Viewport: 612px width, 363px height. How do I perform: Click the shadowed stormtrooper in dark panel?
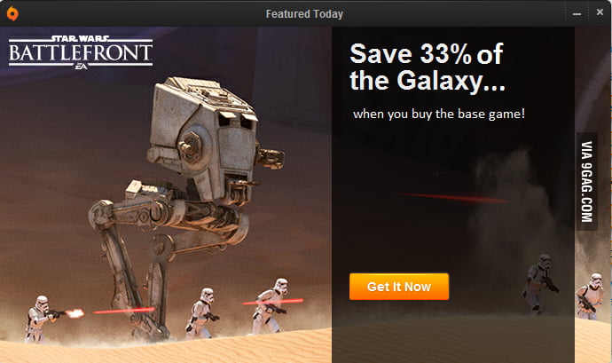tap(540, 285)
